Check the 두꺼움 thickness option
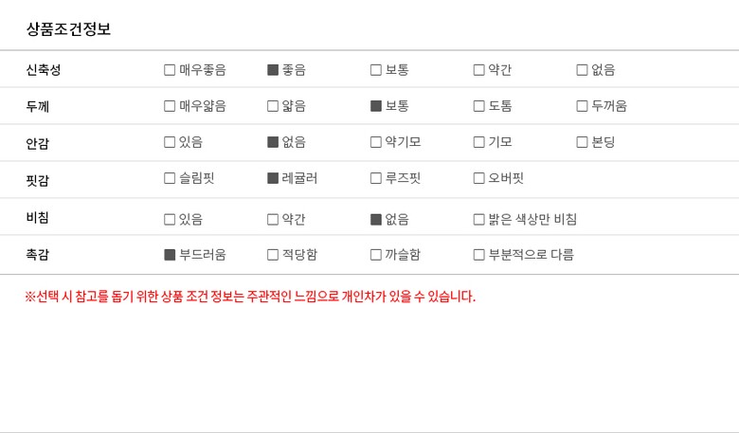Viewport: 739px width, 433px height. 582,106
